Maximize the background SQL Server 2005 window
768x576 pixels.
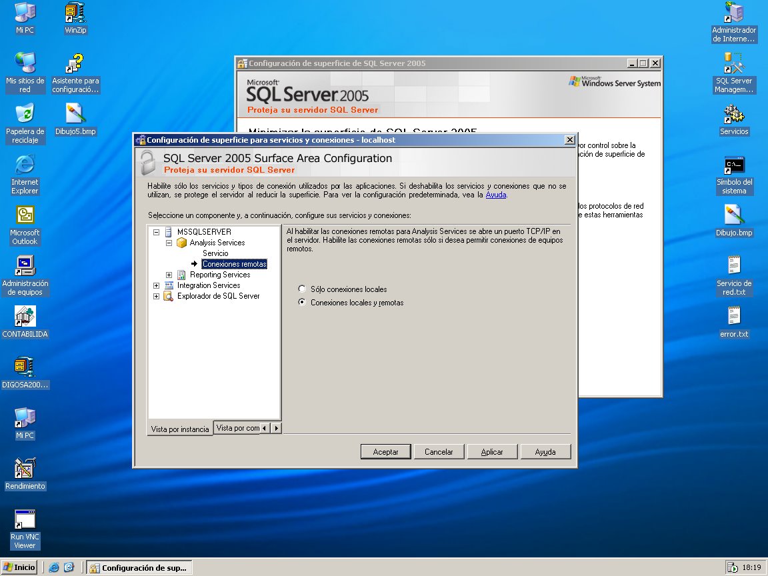(643, 63)
